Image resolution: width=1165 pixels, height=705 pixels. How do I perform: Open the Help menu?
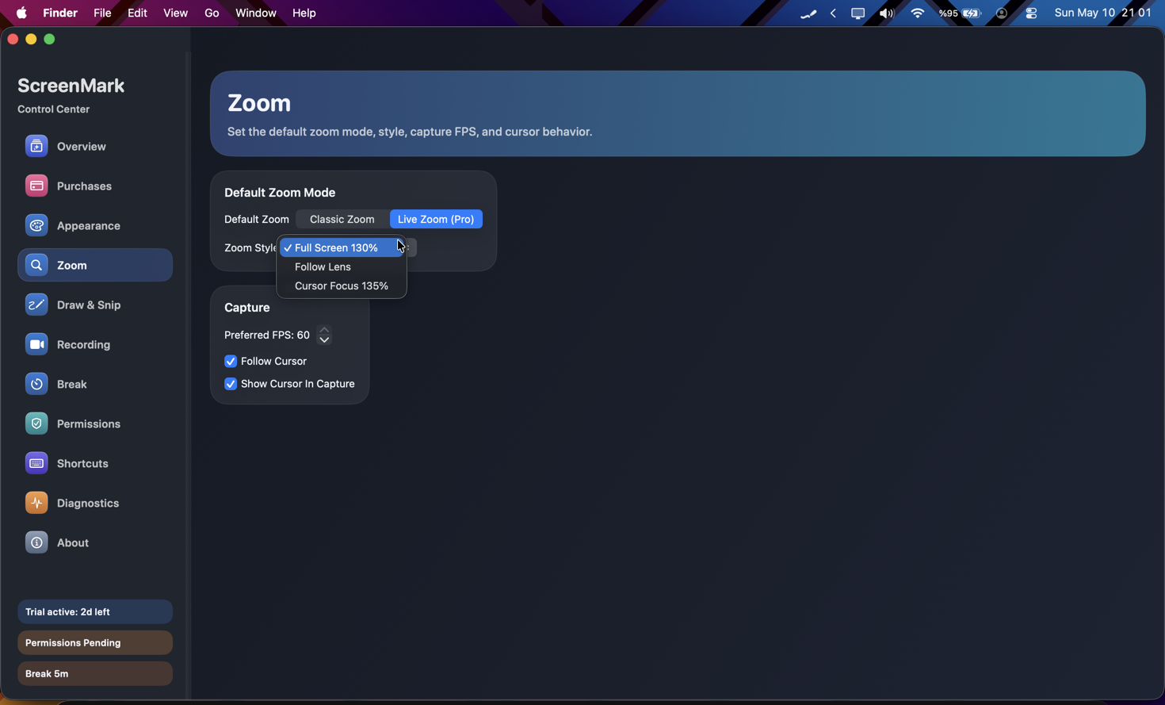click(x=304, y=13)
